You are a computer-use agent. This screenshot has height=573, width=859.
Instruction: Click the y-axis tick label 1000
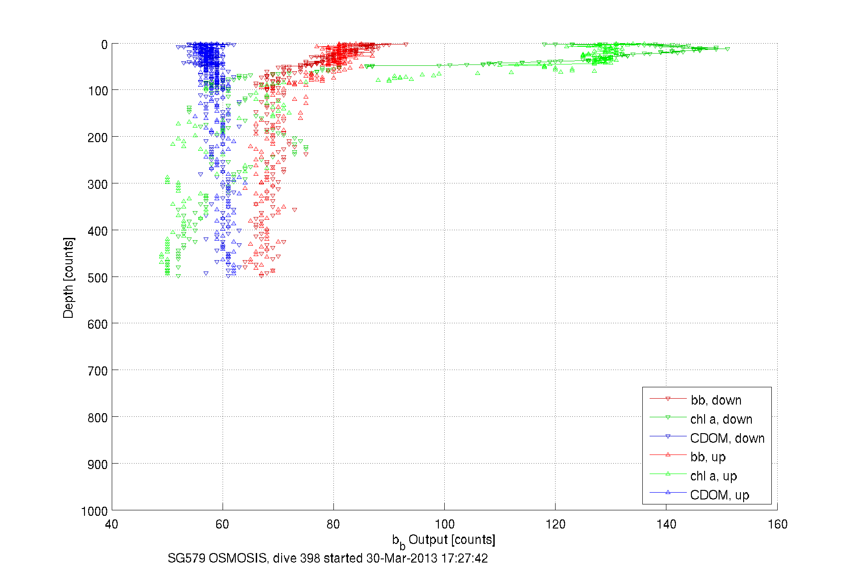pyautogui.click(x=94, y=512)
